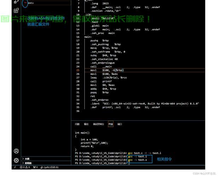Click the '.seh_proc main' line
The width and height of the screenshot is (218, 176).
[102, 33]
